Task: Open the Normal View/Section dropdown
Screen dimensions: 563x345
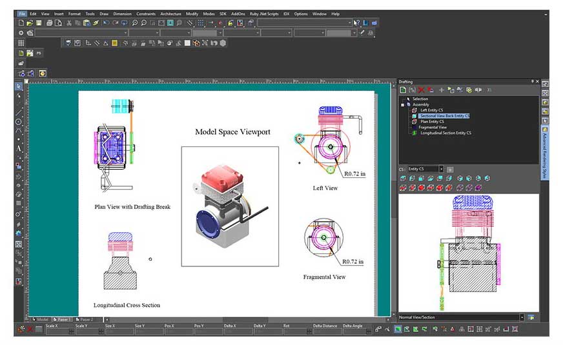Action: coord(522,317)
